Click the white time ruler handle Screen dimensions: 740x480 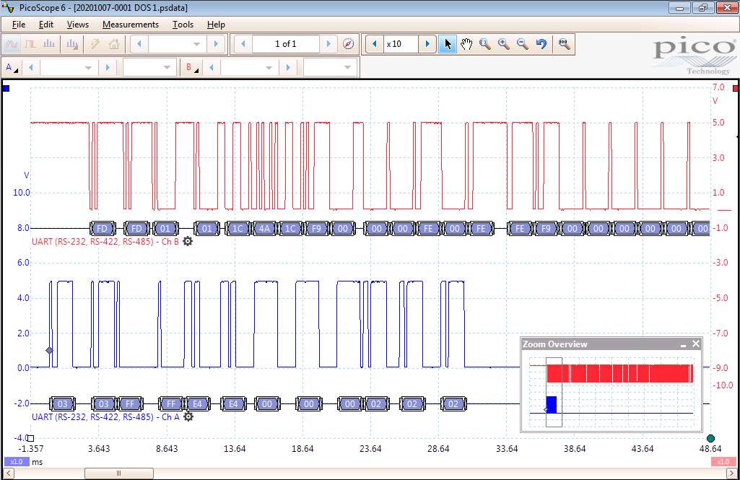click(30, 438)
